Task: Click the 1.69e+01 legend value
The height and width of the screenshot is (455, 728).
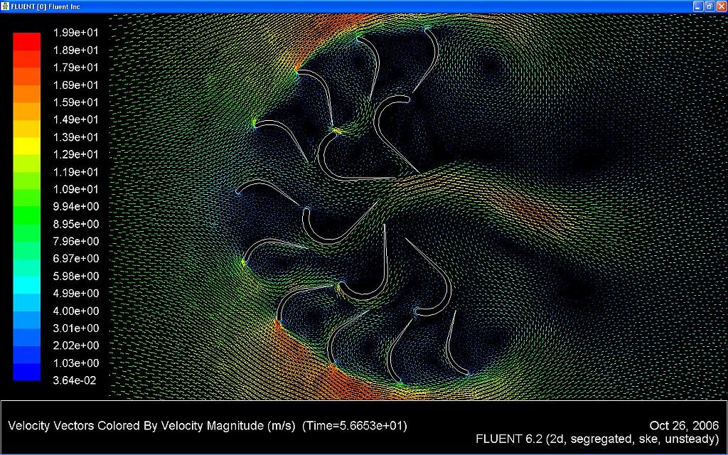Action: click(75, 85)
